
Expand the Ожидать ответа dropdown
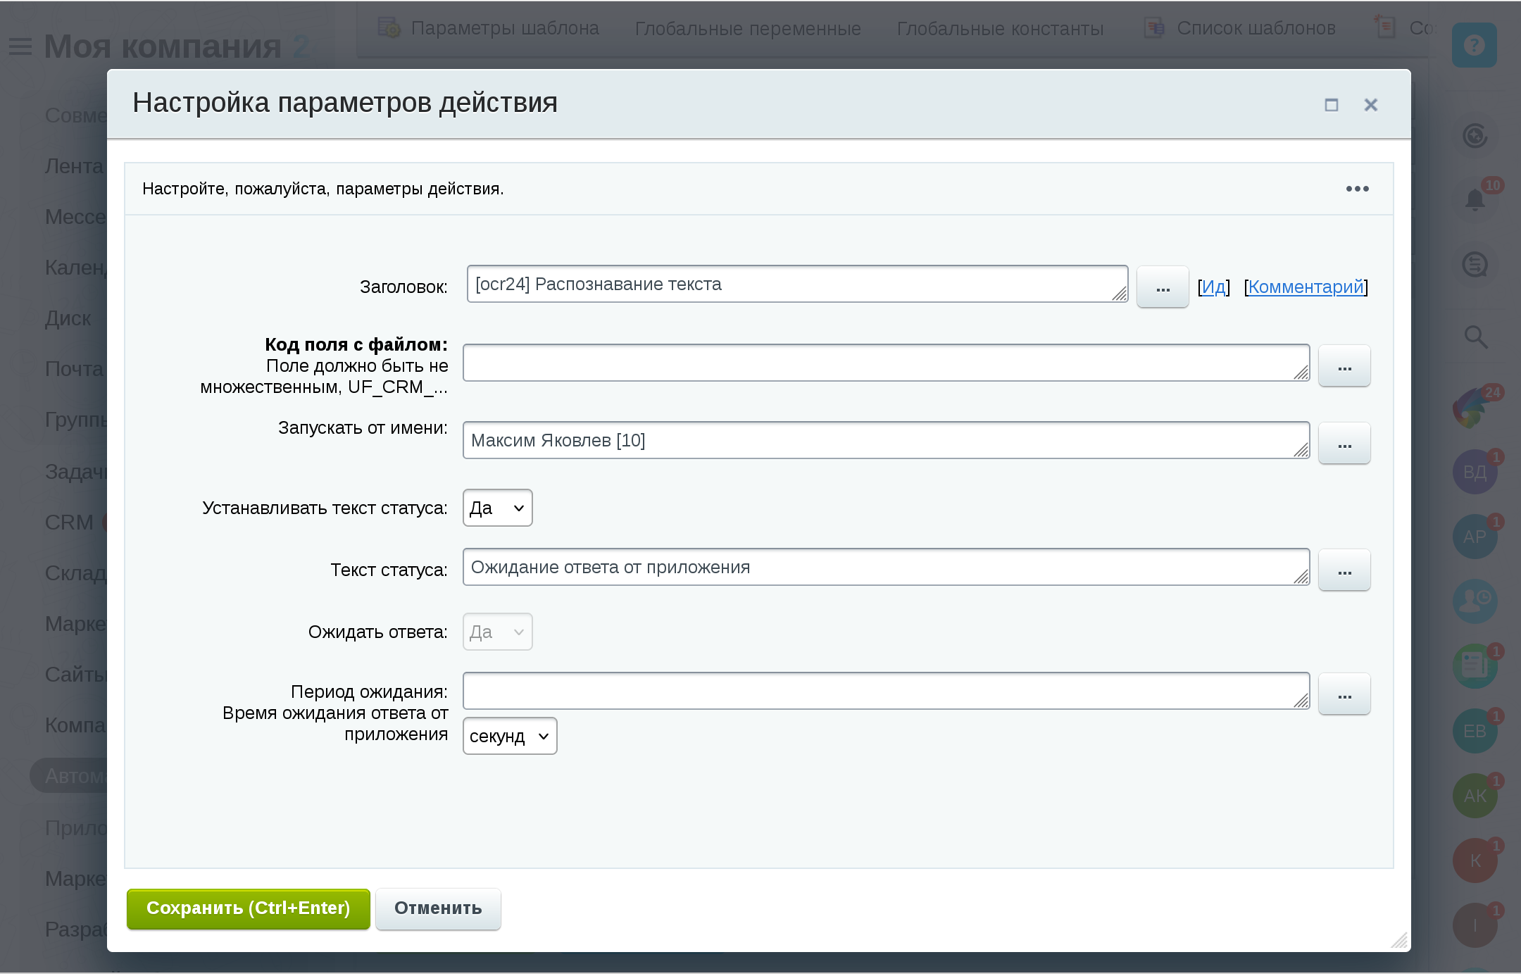(x=497, y=632)
